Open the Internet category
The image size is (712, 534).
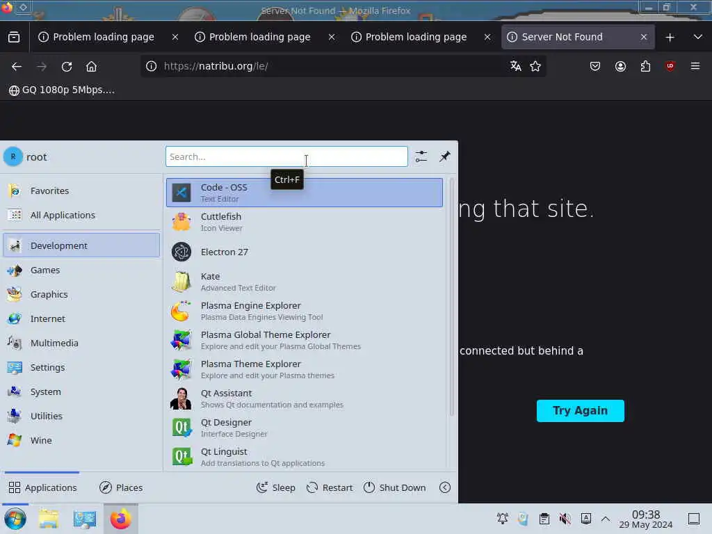click(x=81, y=318)
